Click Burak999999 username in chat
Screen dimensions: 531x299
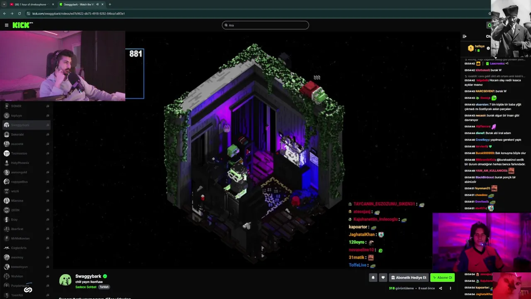(485, 153)
